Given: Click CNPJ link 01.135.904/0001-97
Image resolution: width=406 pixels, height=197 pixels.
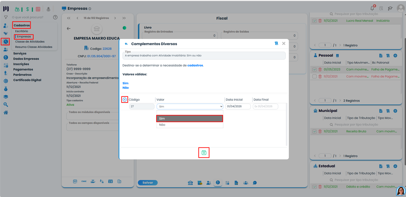Looking at the screenshot, I should tap(101, 56).
